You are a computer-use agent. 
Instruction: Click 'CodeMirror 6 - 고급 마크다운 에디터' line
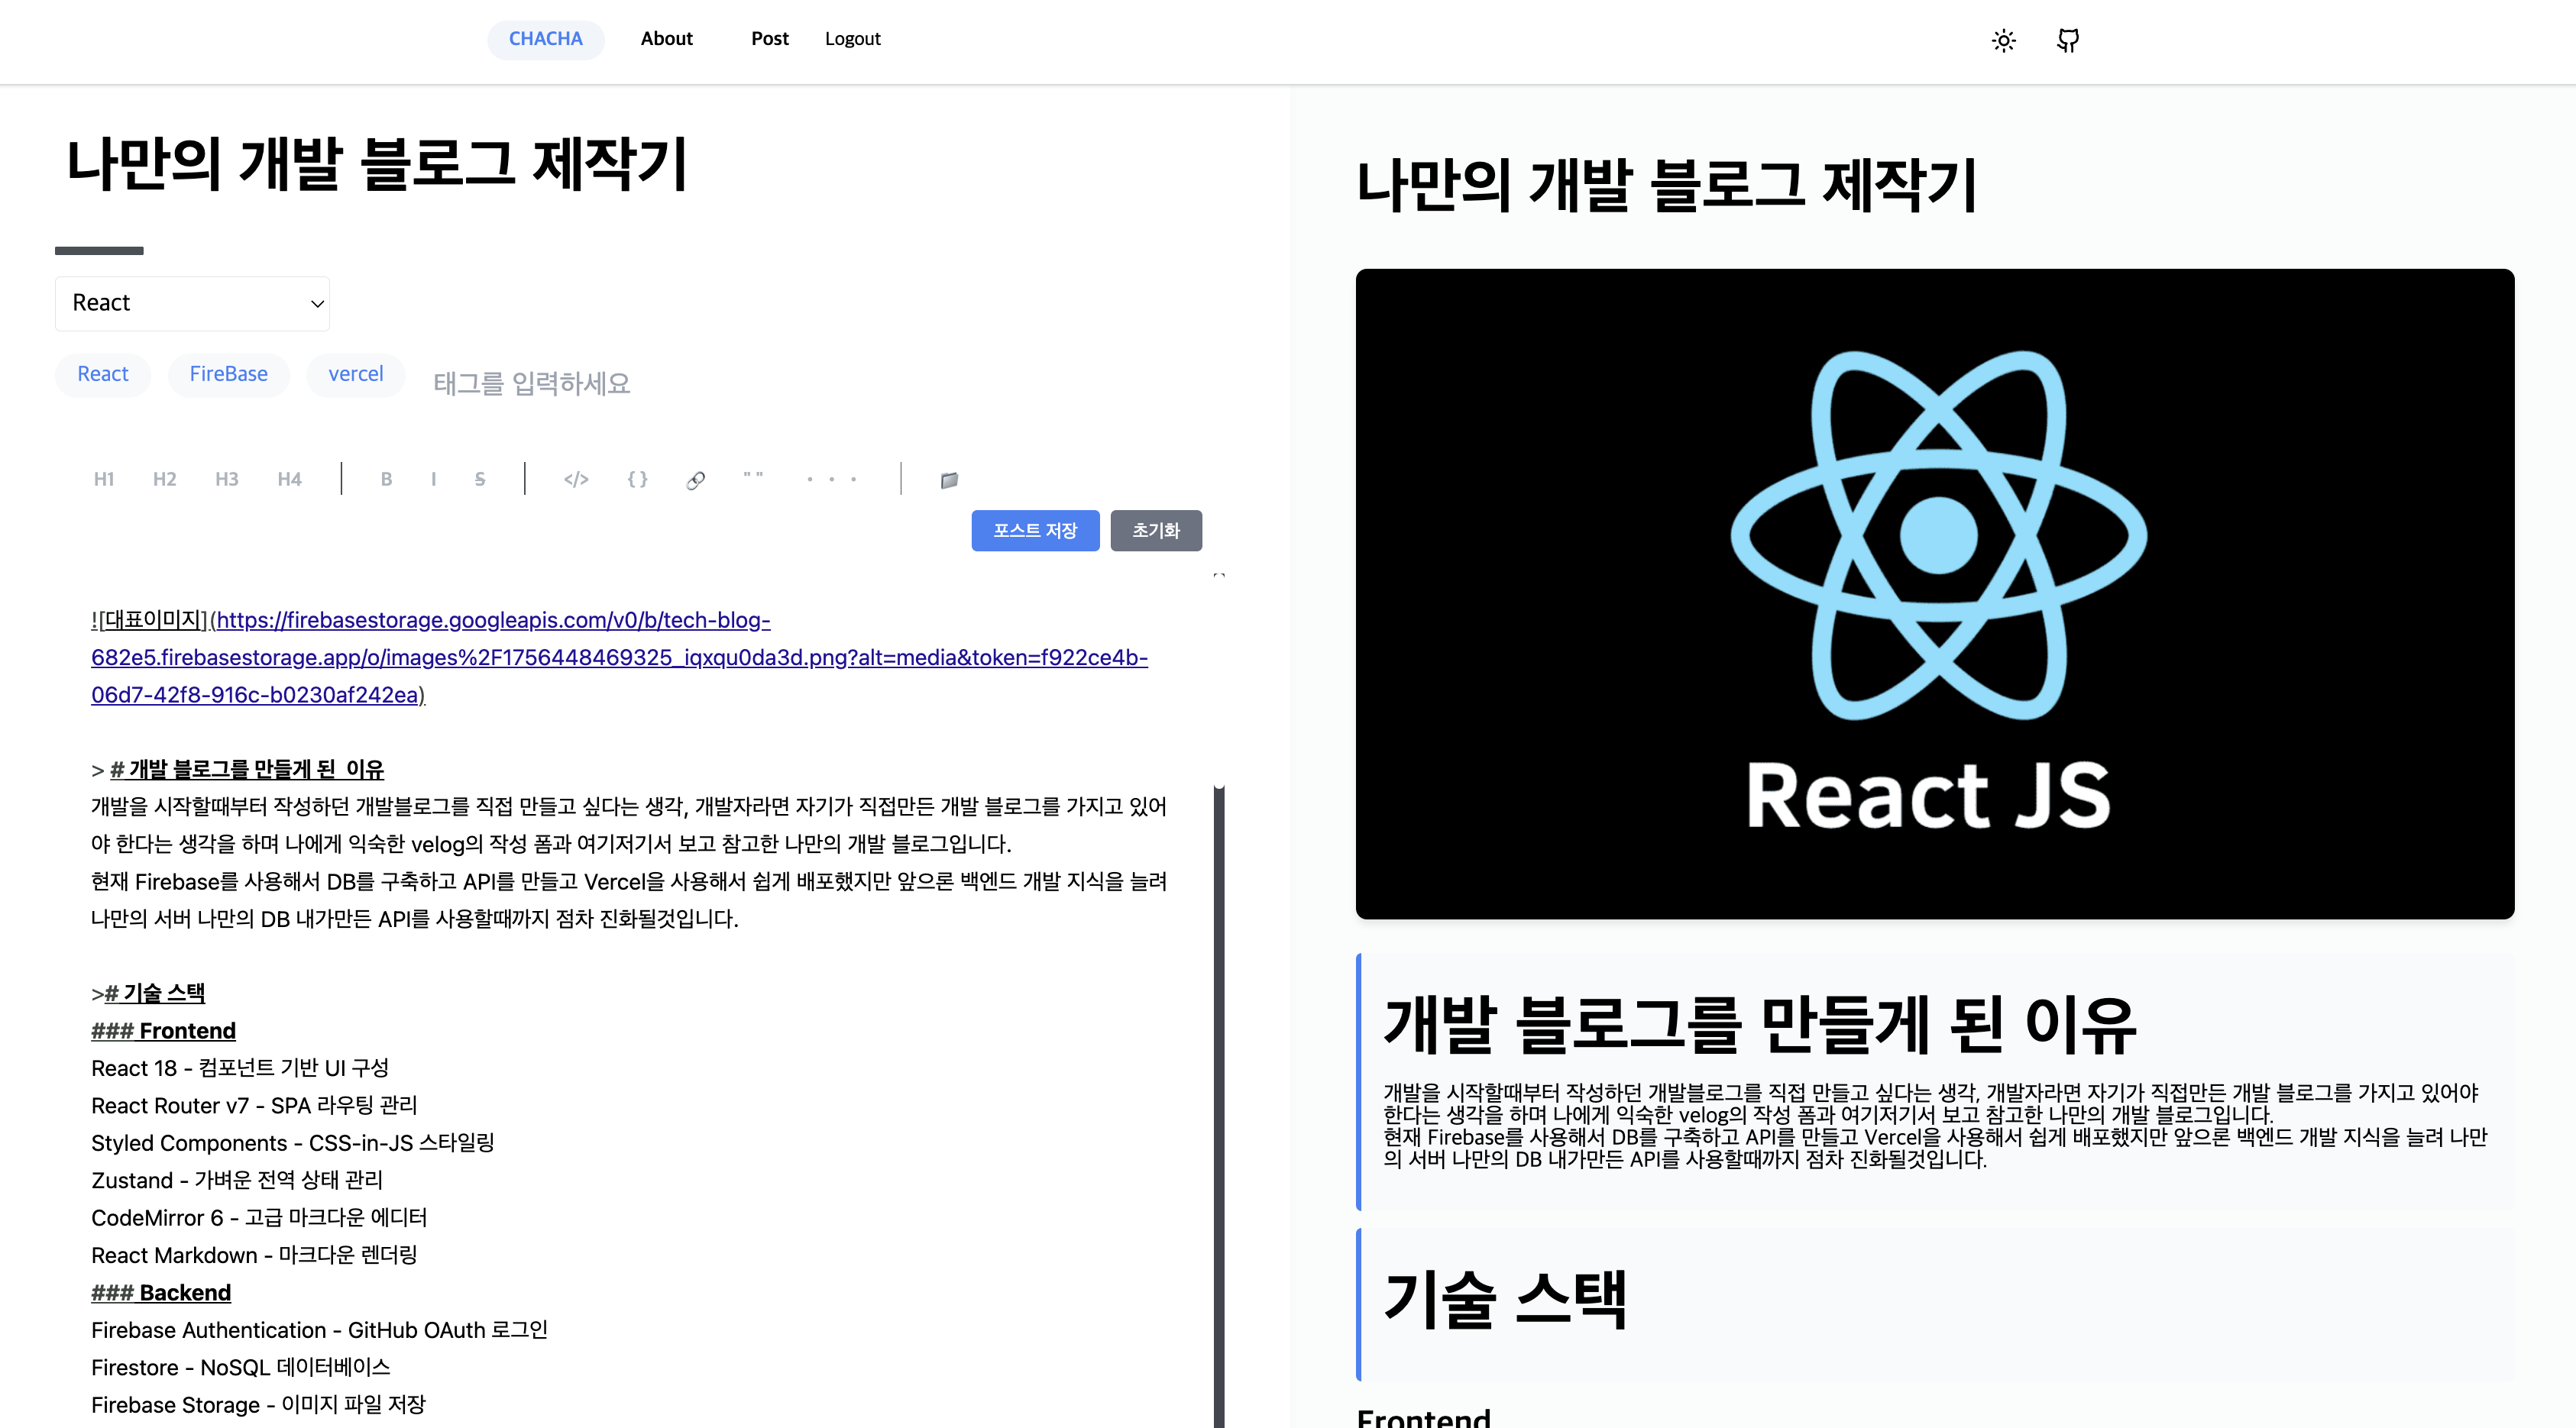(x=259, y=1217)
